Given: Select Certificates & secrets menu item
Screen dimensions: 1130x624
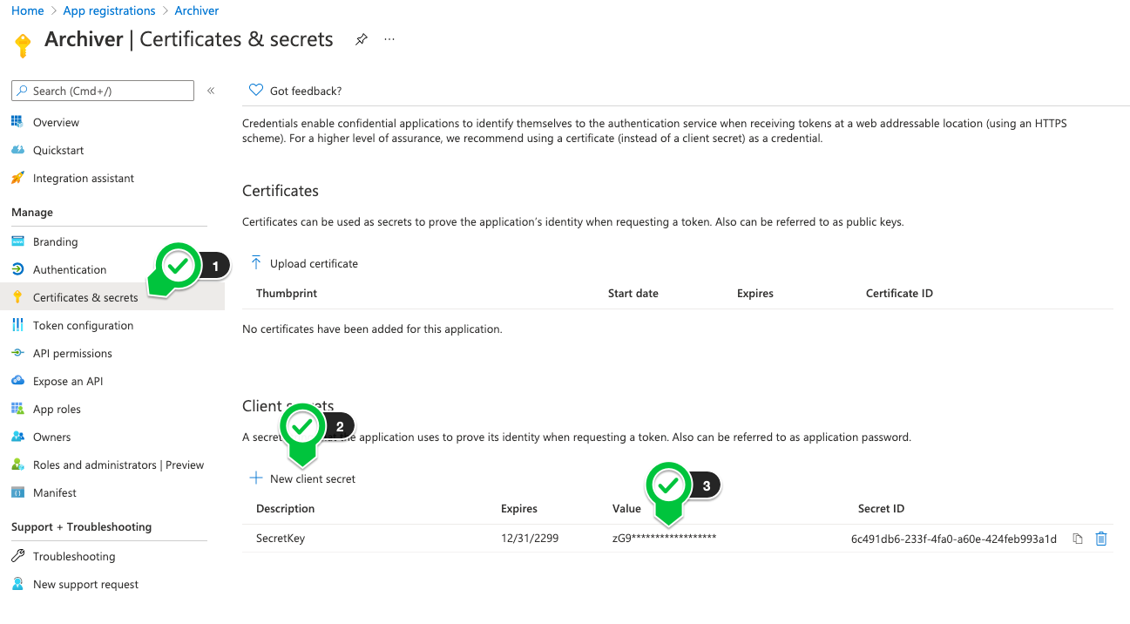Looking at the screenshot, I should 85,297.
